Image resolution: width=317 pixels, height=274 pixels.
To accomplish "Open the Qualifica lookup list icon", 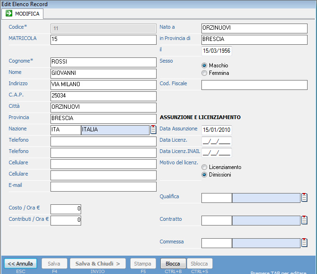I will (x=304, y=198).
